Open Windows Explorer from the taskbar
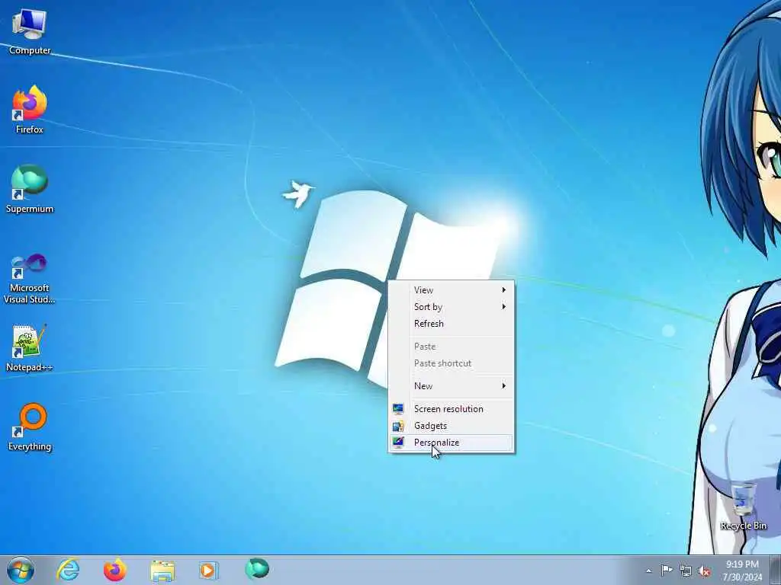This screenshot has height=585, width=781. [162, 571]
